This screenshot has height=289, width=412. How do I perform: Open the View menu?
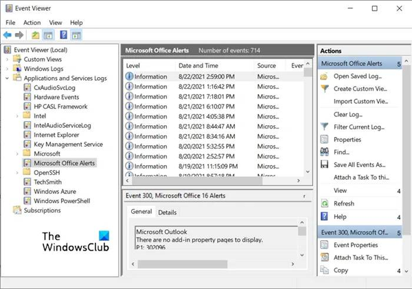(x=56, y=23)
